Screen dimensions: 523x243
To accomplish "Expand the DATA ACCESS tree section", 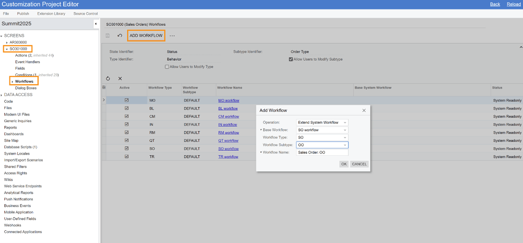I will pos(2,95).
